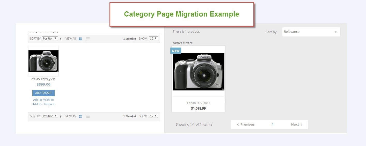Open the Relevance sort dropdown
366x146 pixels.
[x=311, y=32]
